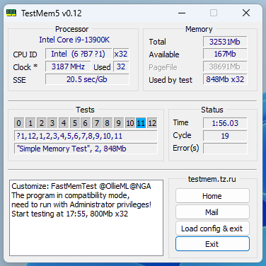The image size is (266, 266).
Task: Click the PageFile 38691Mb field
Action: (225, 66)
